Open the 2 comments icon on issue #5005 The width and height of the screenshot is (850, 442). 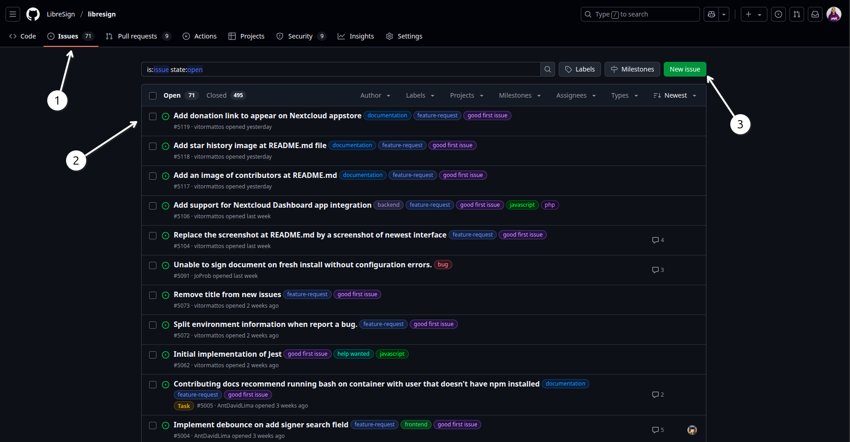click(658, 395)
